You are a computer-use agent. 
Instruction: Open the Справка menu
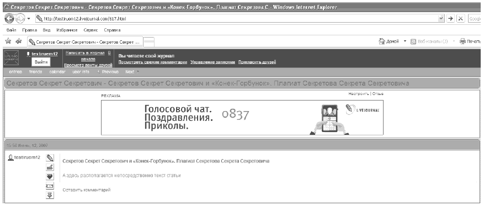tap(112, 30)
